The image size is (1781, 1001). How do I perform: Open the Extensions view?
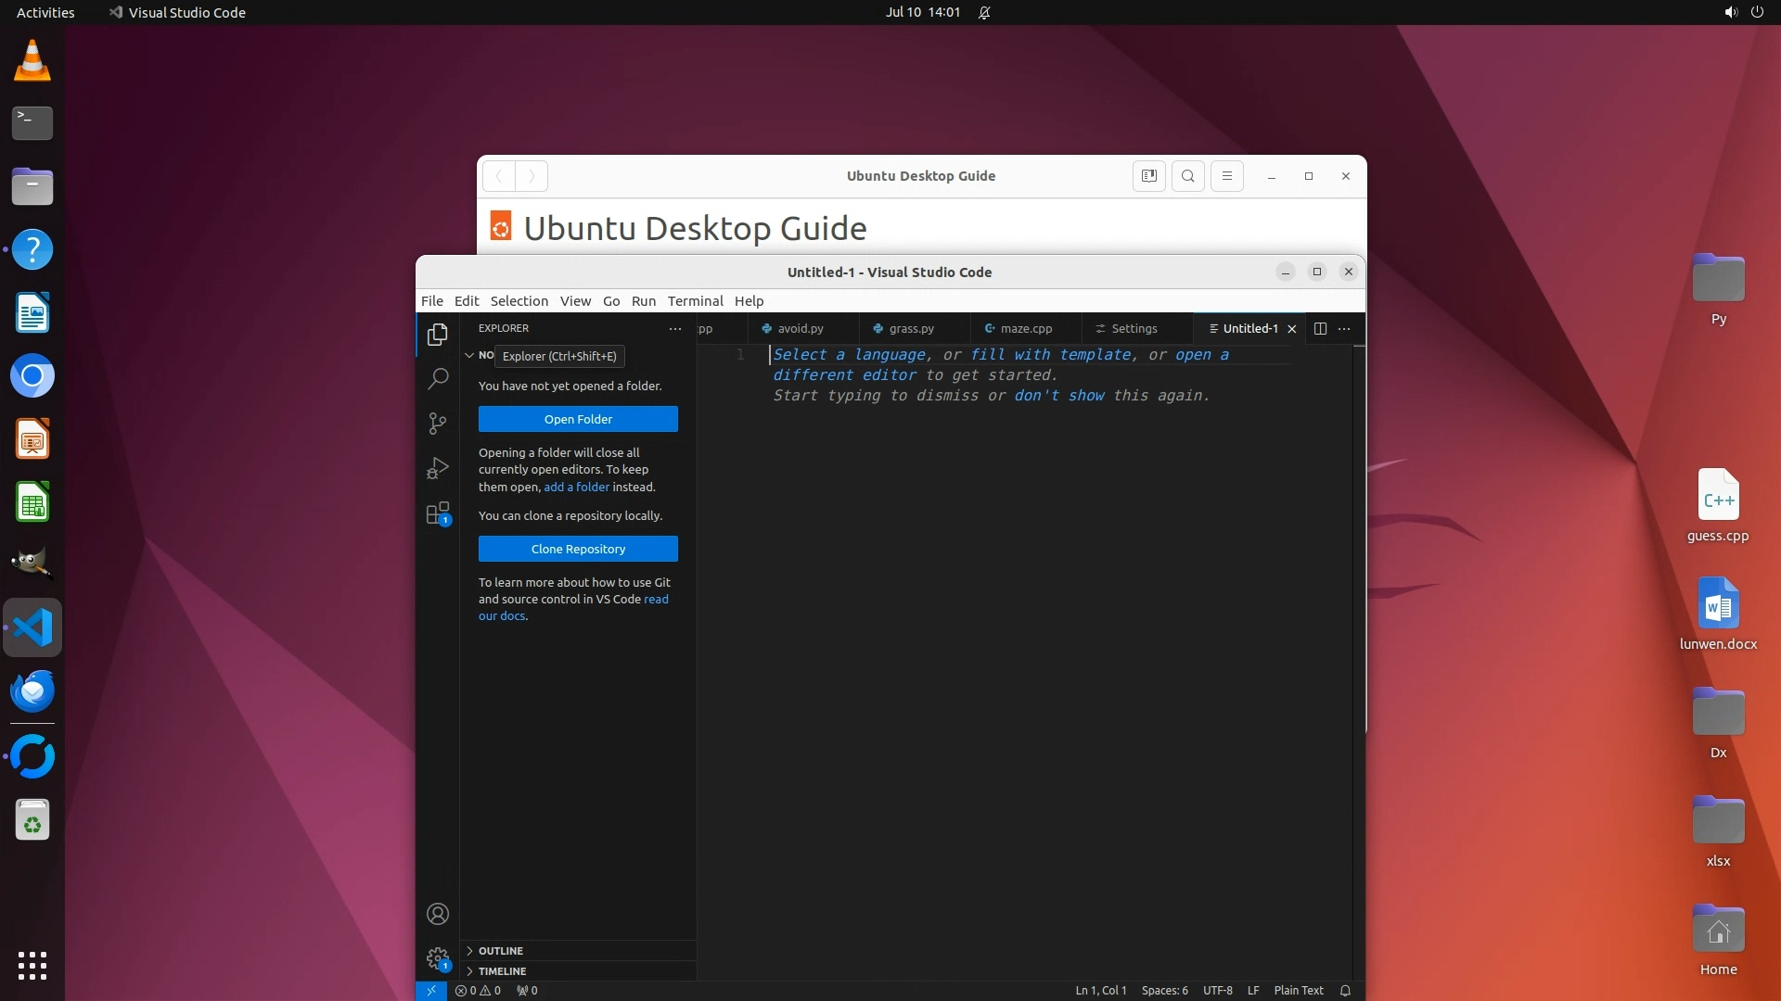coord(437,513)
